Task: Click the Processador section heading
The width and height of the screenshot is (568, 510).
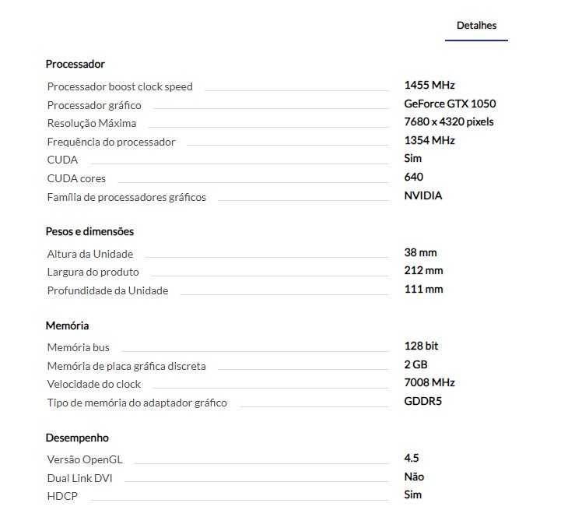Action: pyautogui.click(x=75, y=64)
